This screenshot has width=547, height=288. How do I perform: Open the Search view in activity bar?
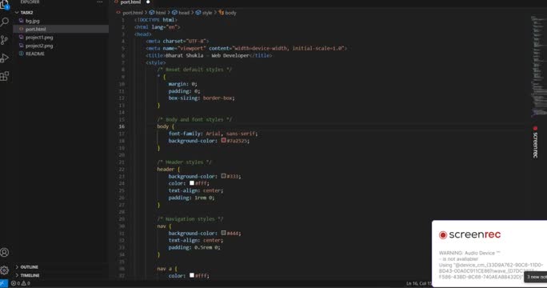5,22
